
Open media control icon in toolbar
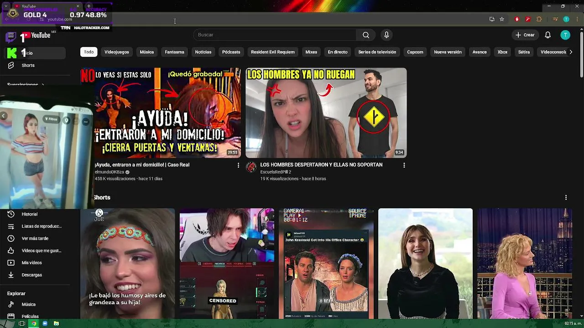coord(555,19)
